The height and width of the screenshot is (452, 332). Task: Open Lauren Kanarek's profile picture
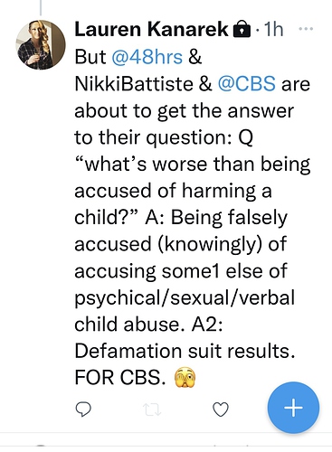coord(41,45)
